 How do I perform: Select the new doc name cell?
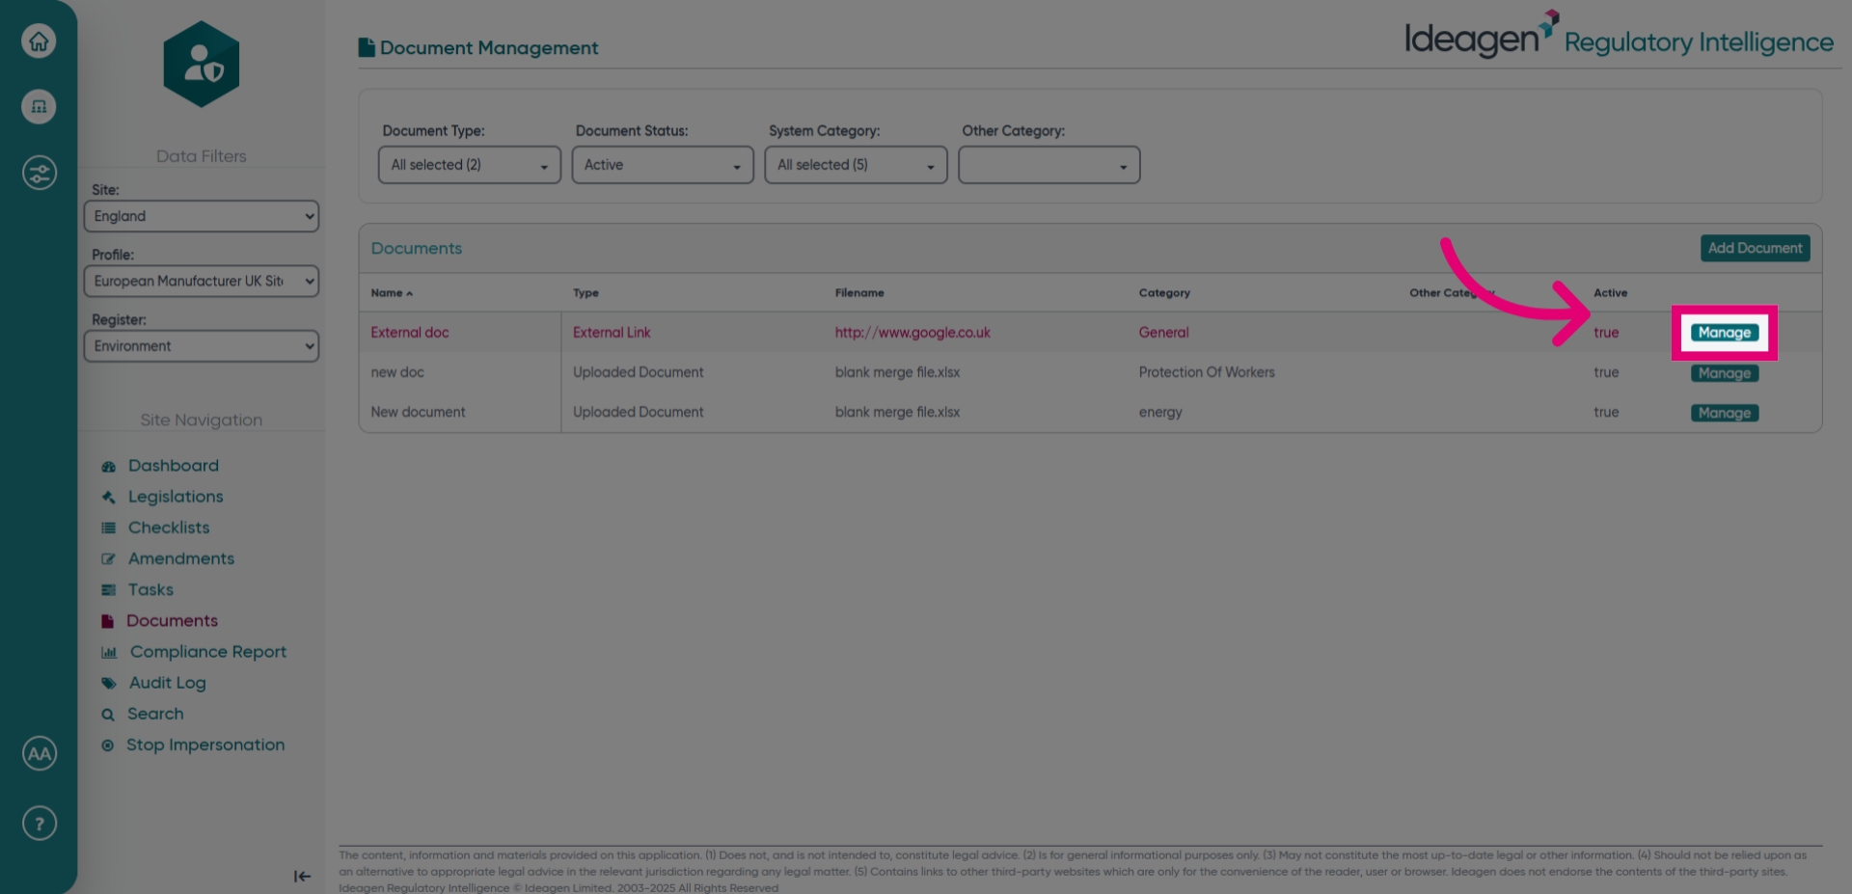(x=397, y=372)
